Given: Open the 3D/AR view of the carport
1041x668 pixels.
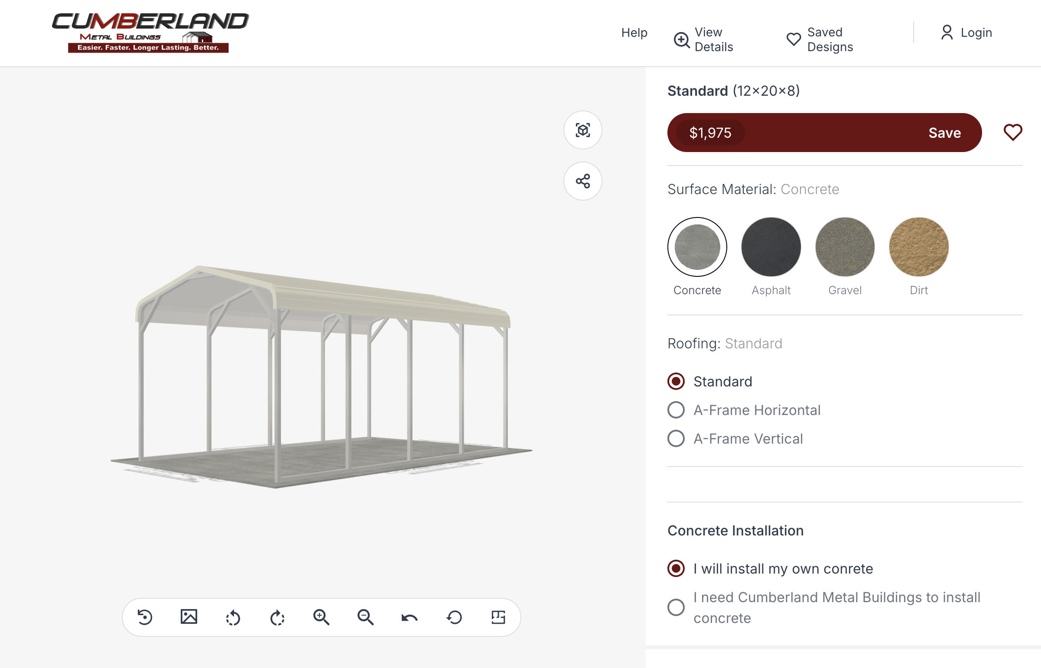Looking at the screenshot, I should click(x=582, y=130).
